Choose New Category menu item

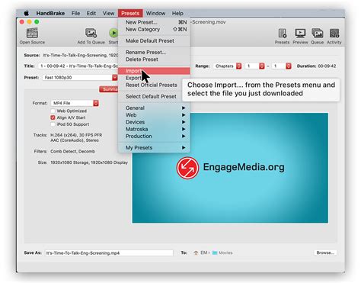click(x=154, y=30)
